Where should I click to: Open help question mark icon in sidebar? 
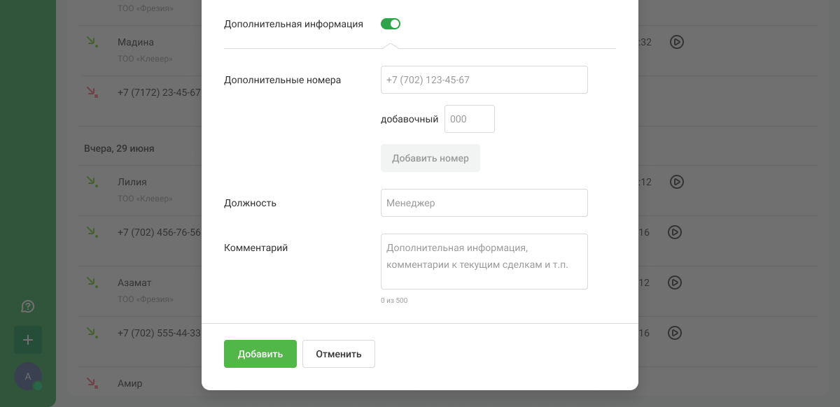(28, 306)
